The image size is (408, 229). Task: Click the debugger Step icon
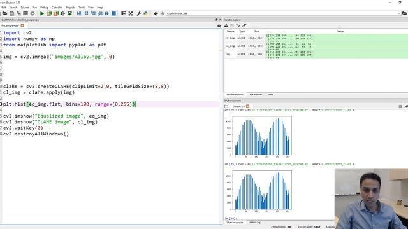point(86,13)
